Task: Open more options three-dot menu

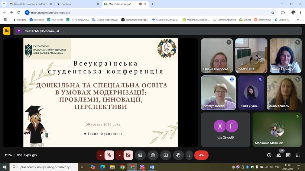Action: 189,155
